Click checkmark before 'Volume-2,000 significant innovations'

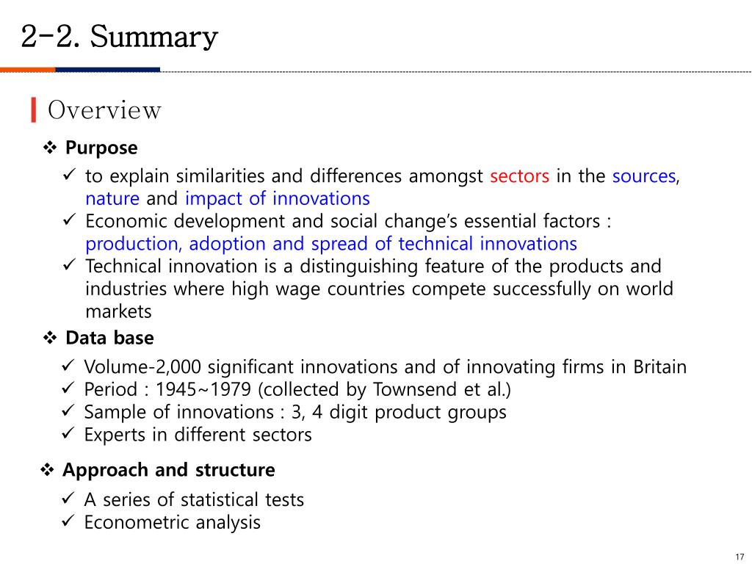pos(68,365)
